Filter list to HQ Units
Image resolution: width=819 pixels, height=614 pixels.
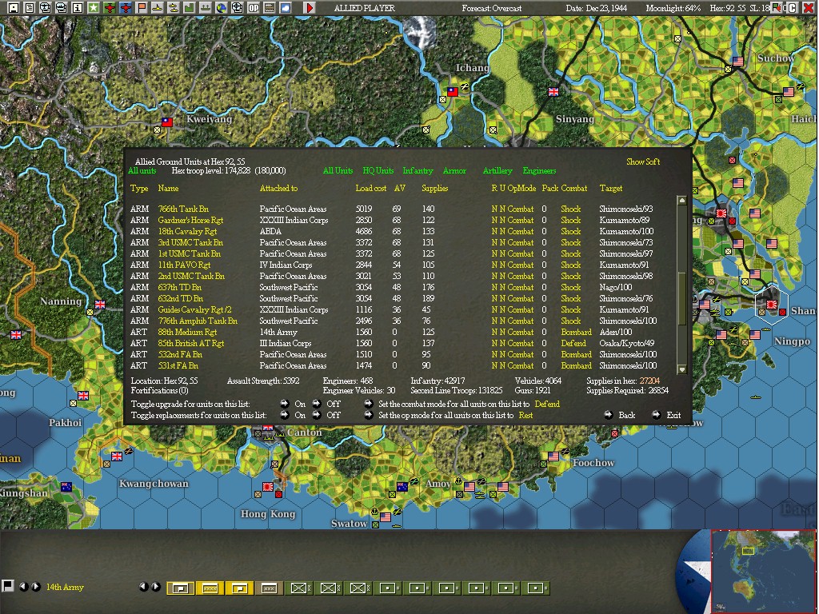[x=378, y=171]
